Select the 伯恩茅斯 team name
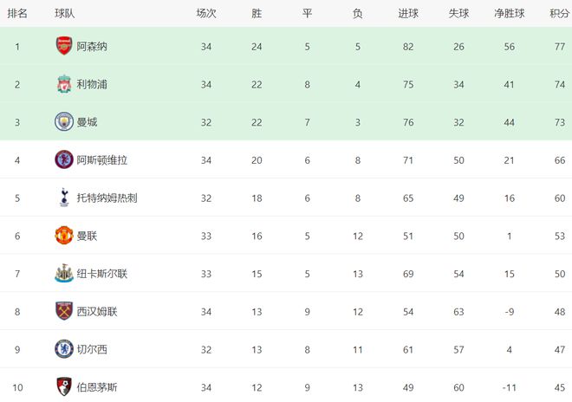572x402 pixels. [x=97, y=387]
